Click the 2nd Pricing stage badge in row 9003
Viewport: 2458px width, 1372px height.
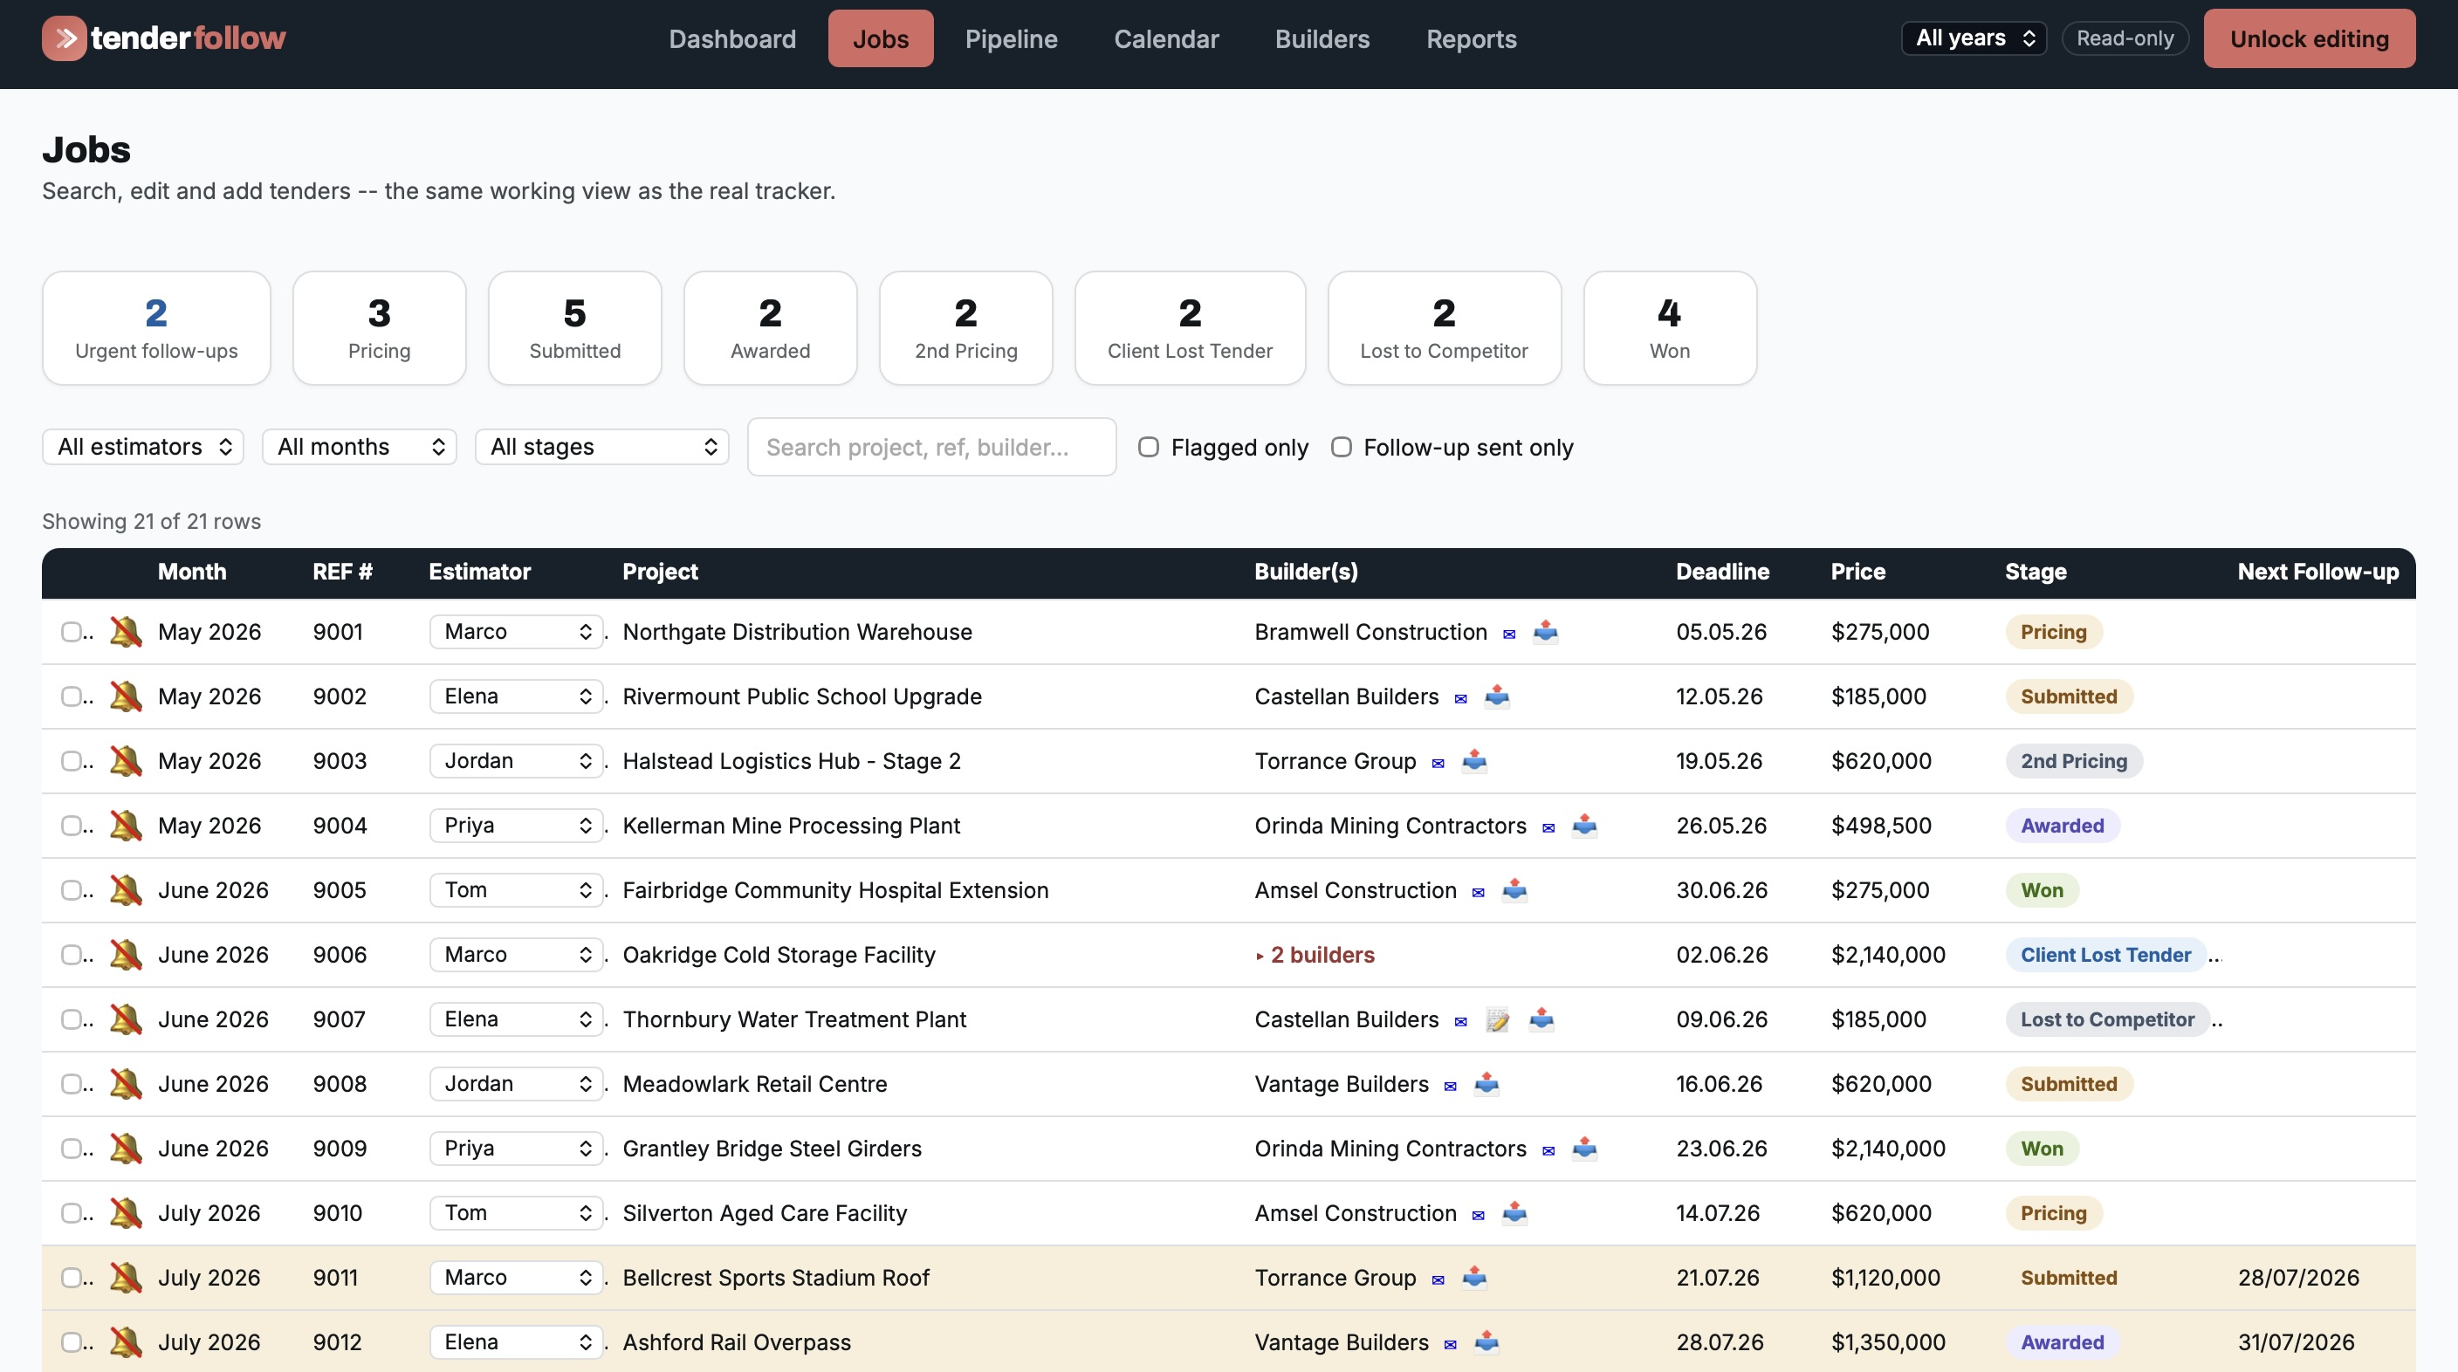point(2073,760)
